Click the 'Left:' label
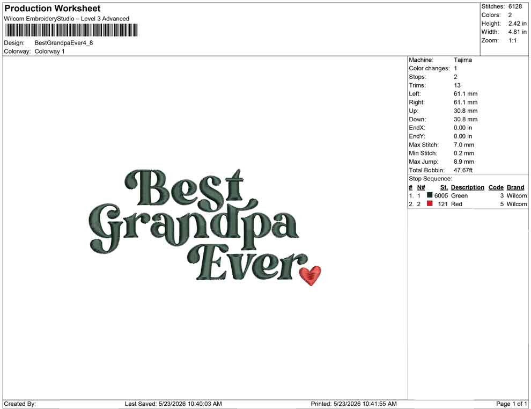The height and width of the screenshot is (409, 531). click(x=415, y=93)
